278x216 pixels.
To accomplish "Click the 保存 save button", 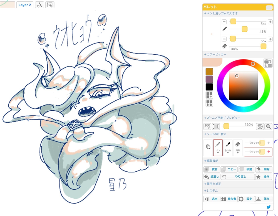I will click(x=264, y=199).
